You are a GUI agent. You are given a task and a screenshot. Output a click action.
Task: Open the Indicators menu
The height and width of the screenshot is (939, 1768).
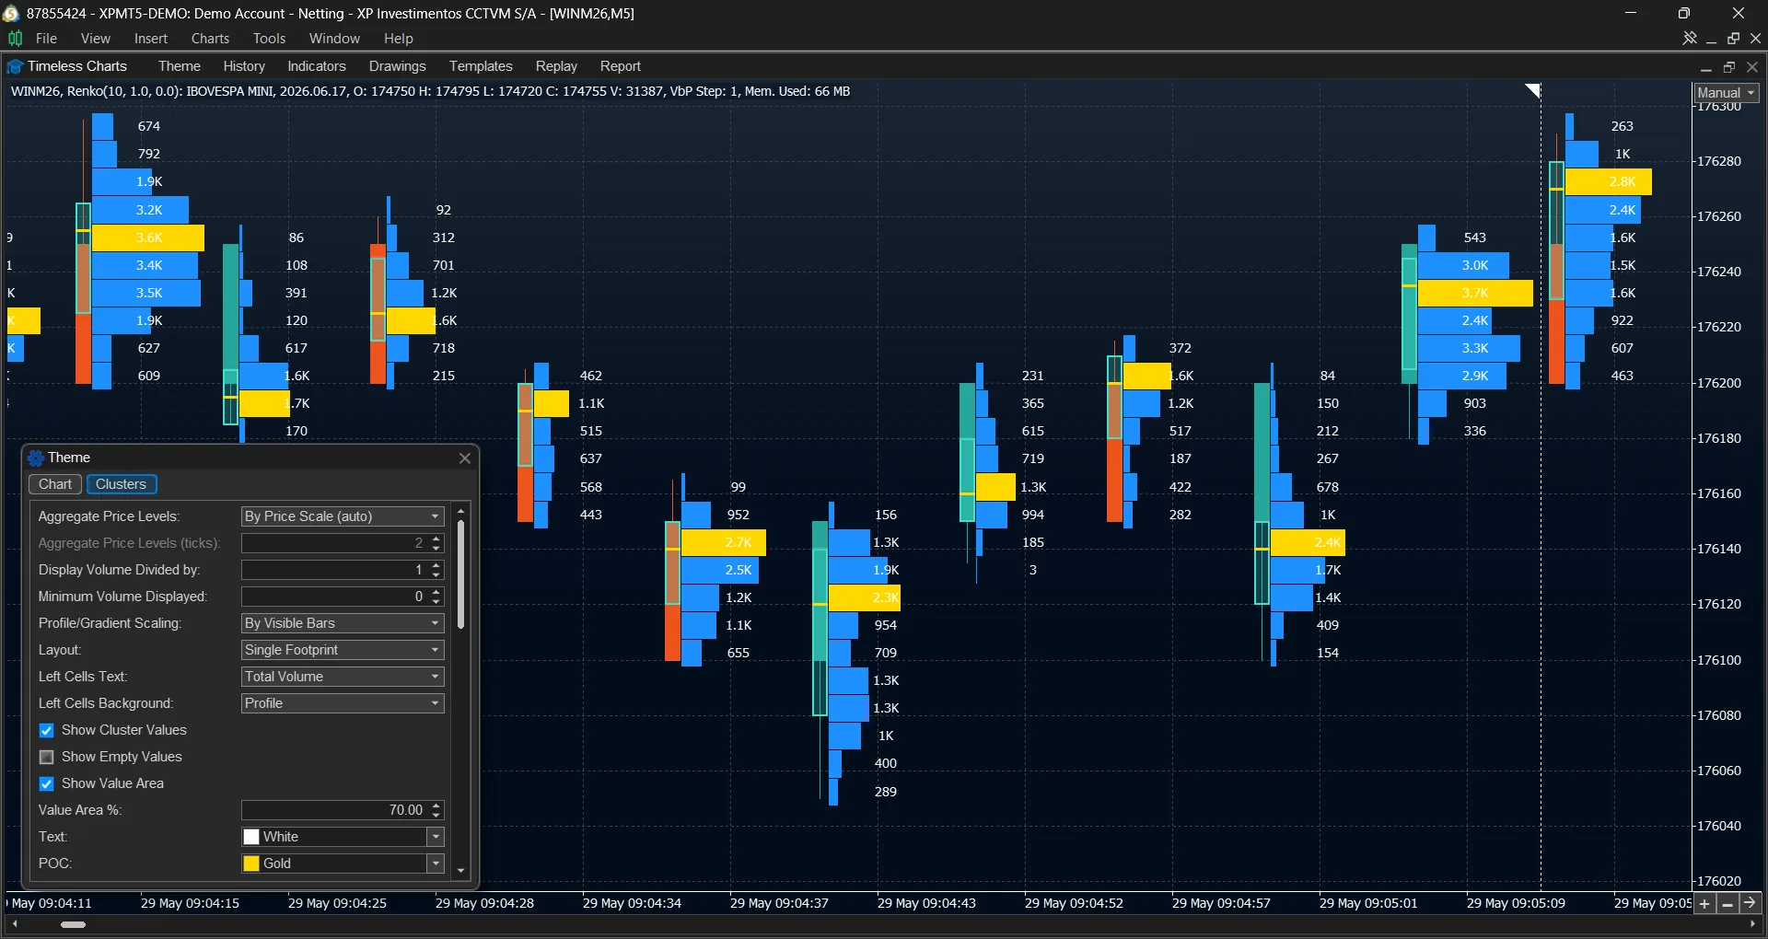click(x=317, y=66)
